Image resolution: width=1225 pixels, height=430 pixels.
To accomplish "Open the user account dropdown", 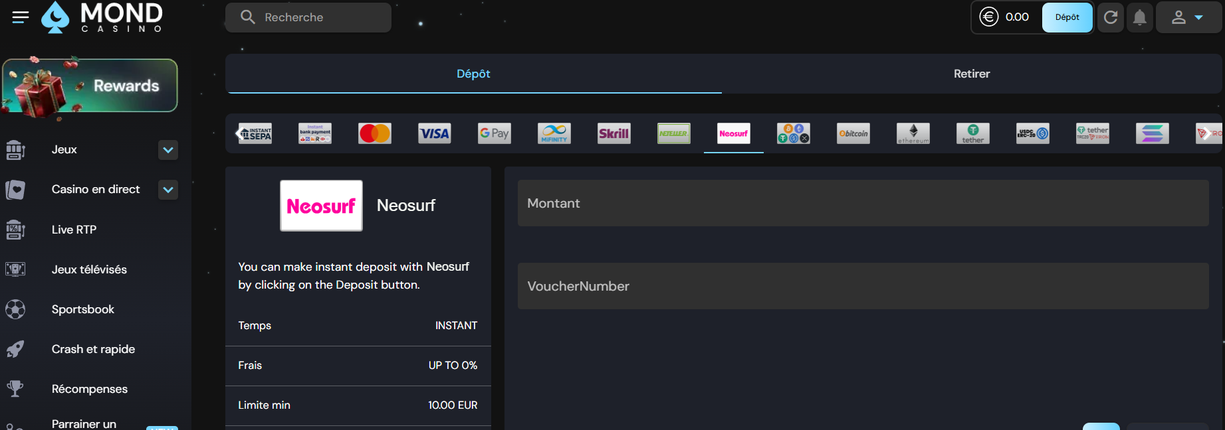I will click(1188, 17).
